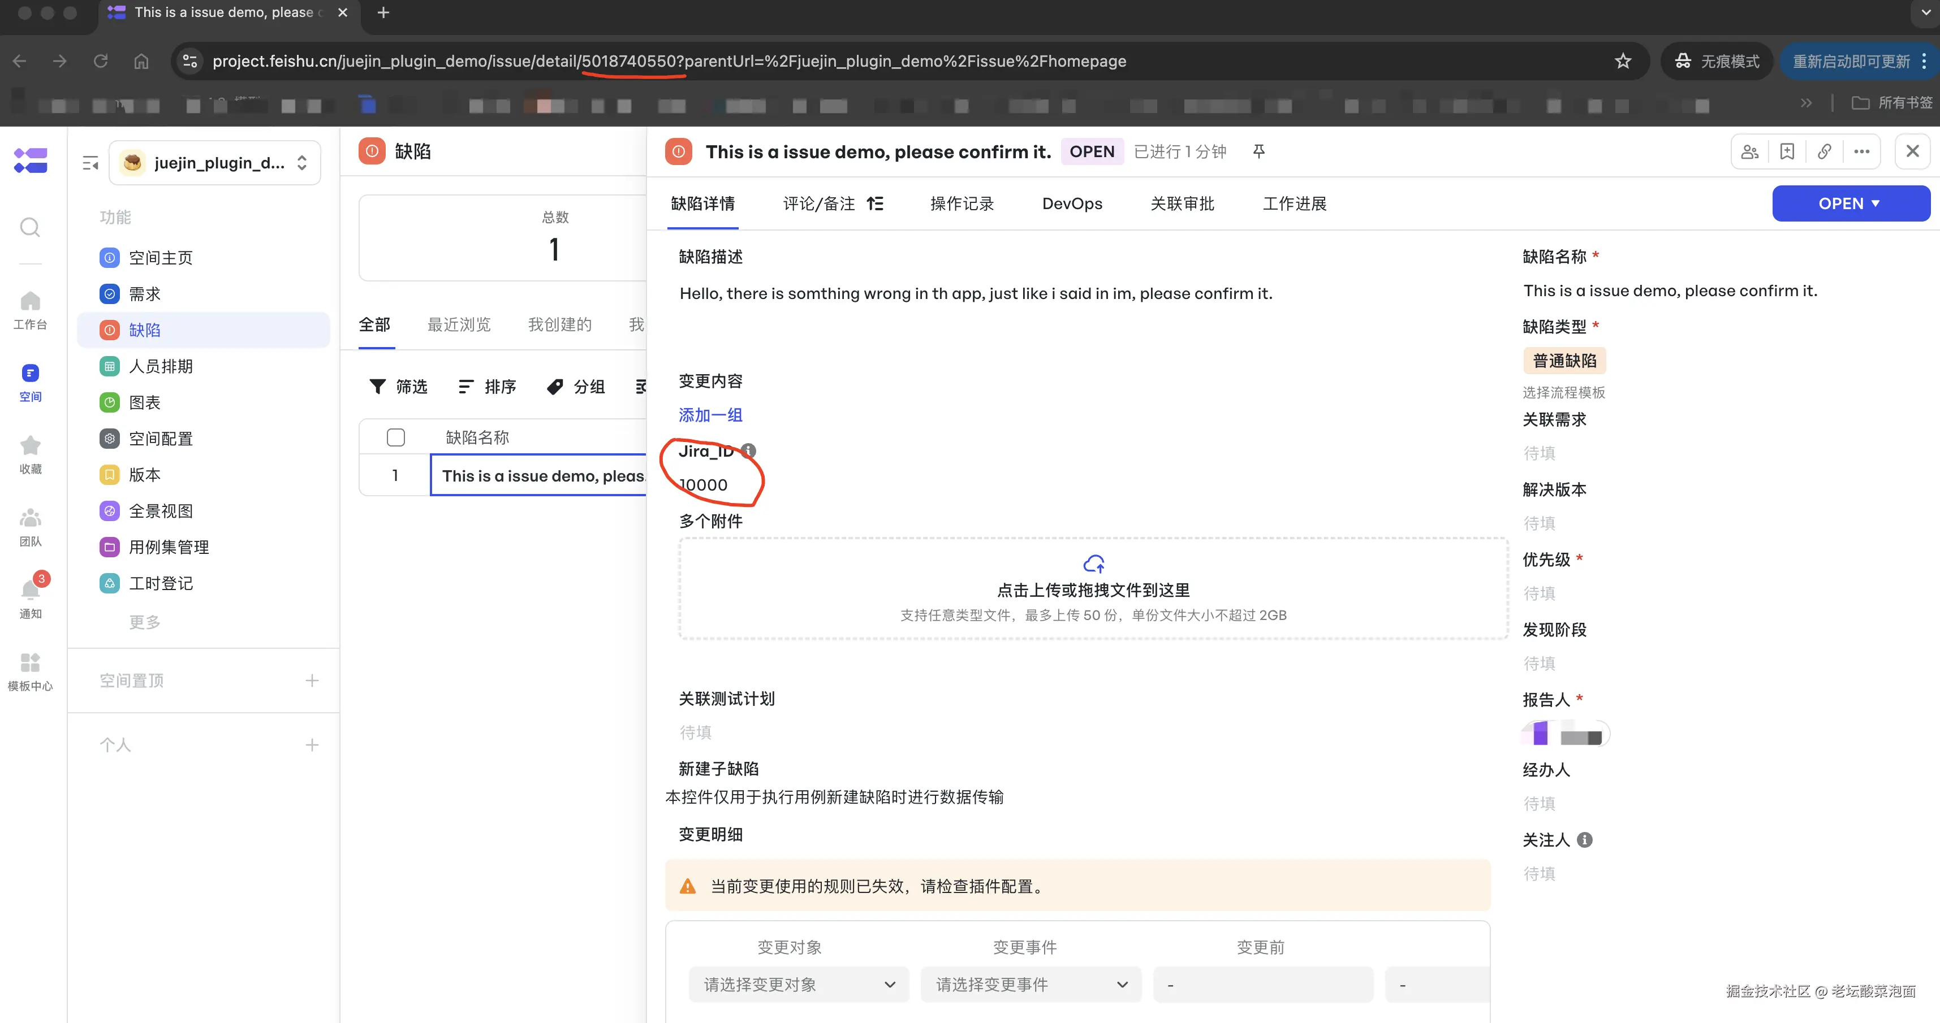Click the bookmark subscribe icon in header
Screen dimensions: 1940x1023
point(1787,151)
